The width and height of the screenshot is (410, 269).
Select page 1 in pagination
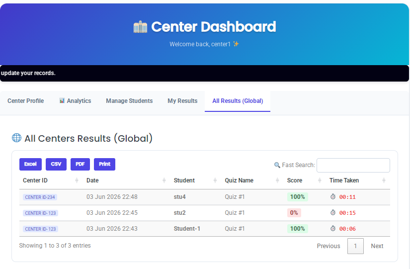click(355, 246)
